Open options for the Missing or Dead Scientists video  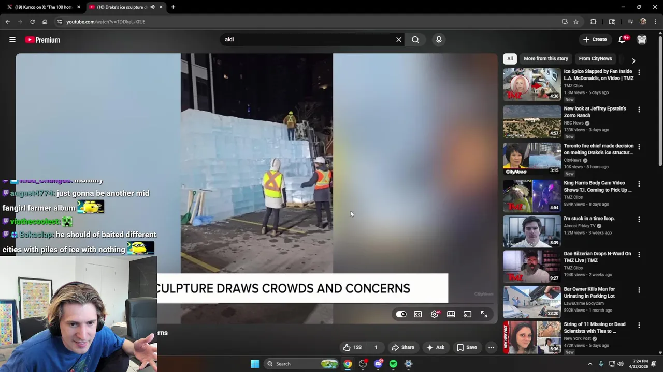tap(639, 325)
